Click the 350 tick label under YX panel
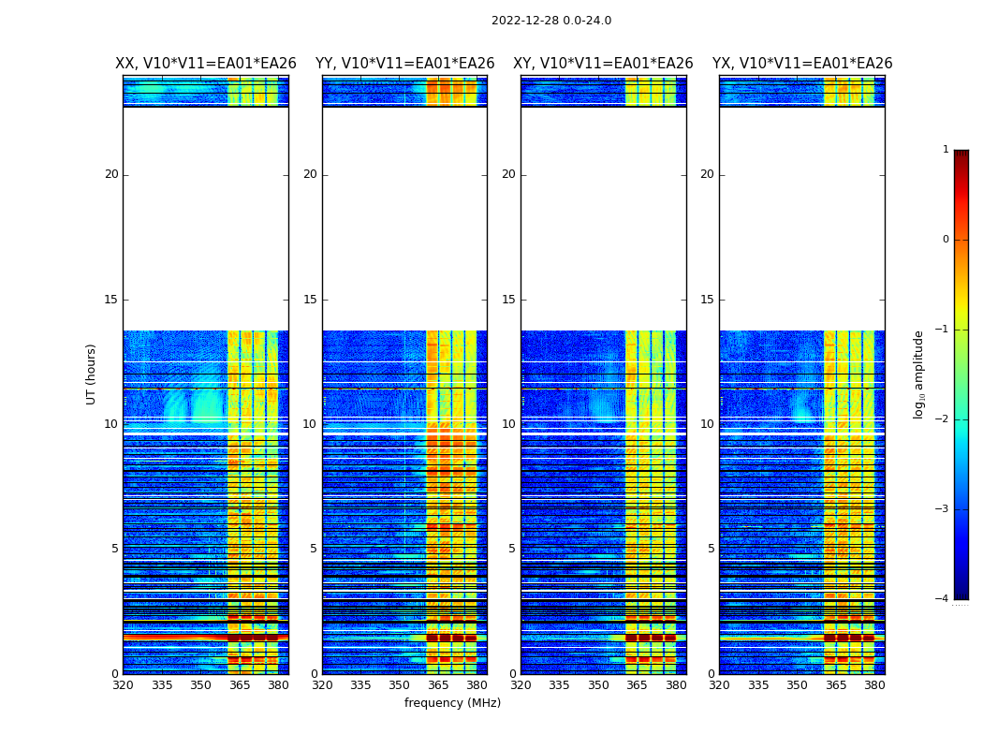983x749 pixels. click(797, 685)
